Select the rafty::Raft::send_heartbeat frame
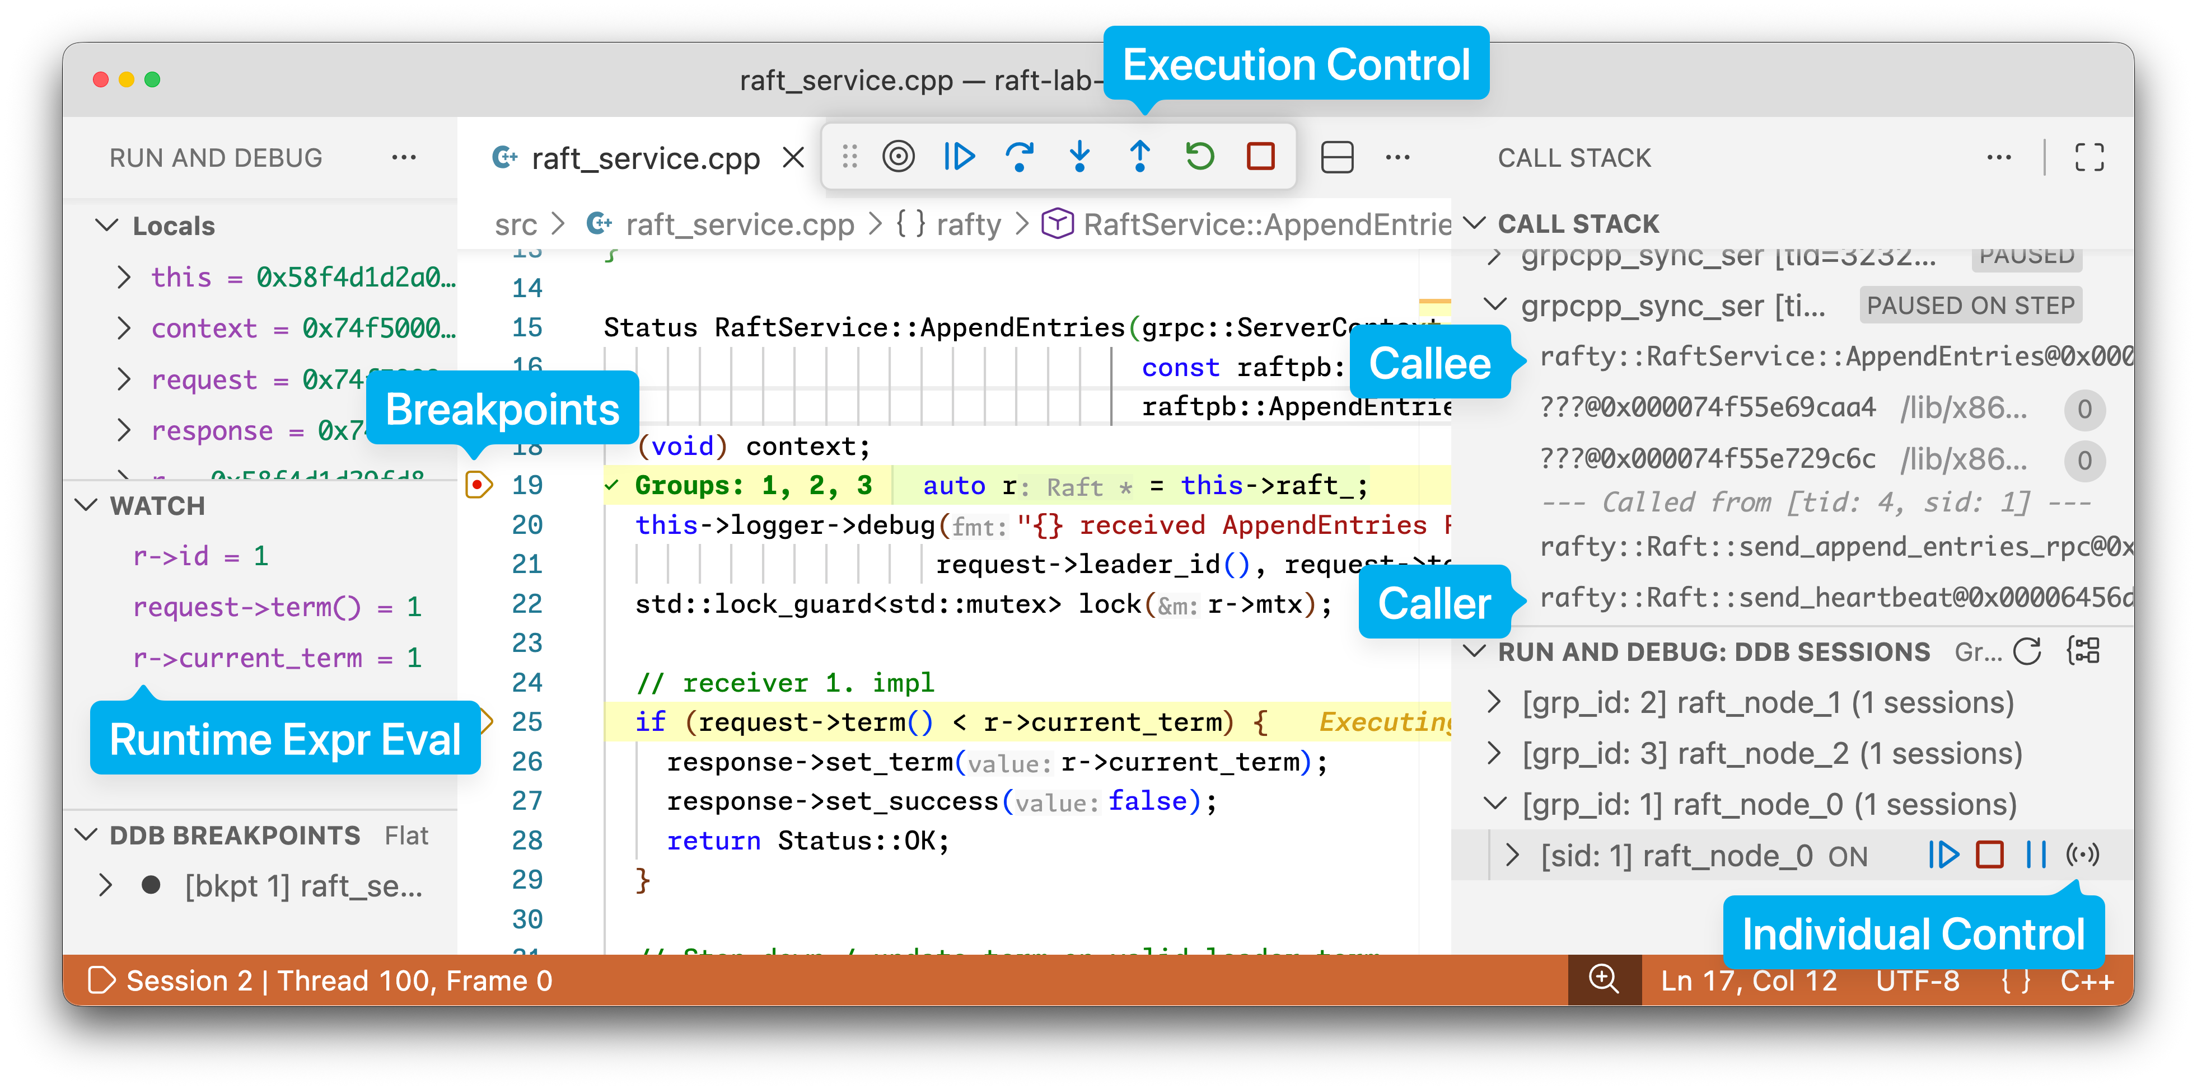2197x1089 pixels. pyautogui.click(x=1836, y=598)
